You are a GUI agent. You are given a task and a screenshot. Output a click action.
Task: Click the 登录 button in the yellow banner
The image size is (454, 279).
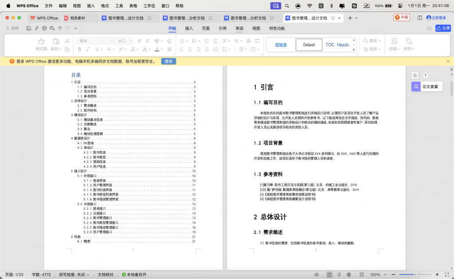pyautogui.click(x=168, y=61)
